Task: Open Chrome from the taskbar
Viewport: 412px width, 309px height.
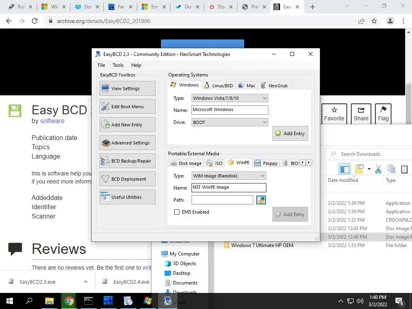Action: [69, 301]
